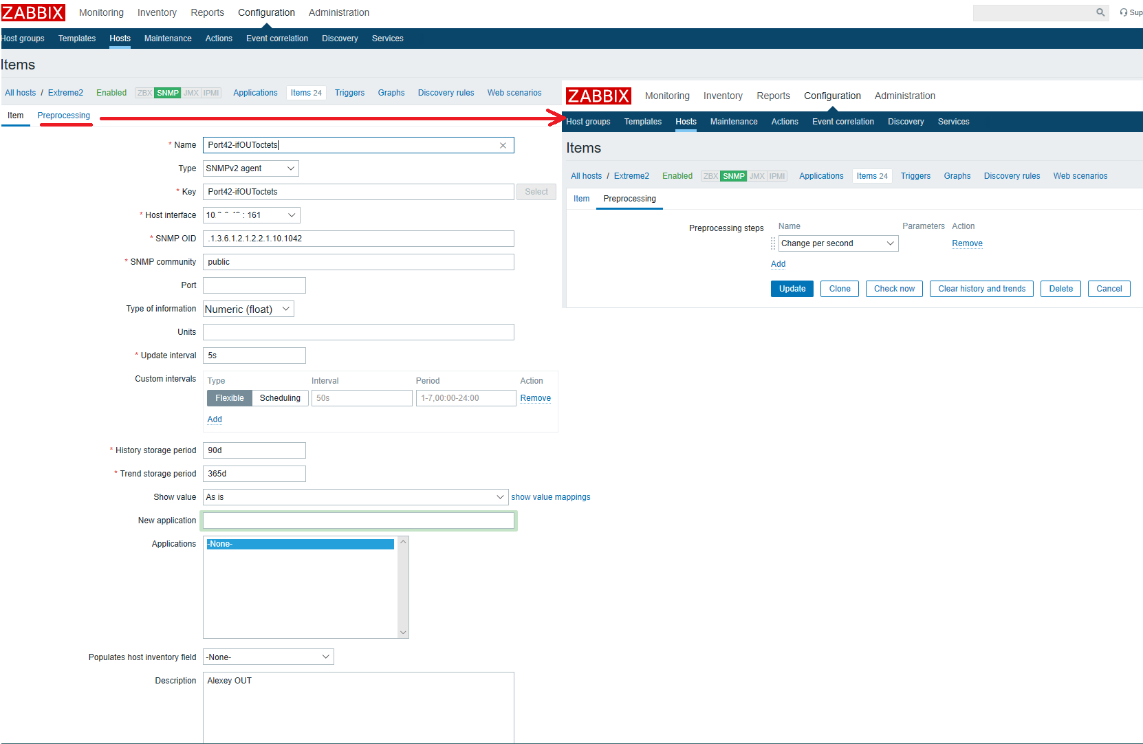Click the Update button
The image size is (1143, 744).
[x=792, y=289]
